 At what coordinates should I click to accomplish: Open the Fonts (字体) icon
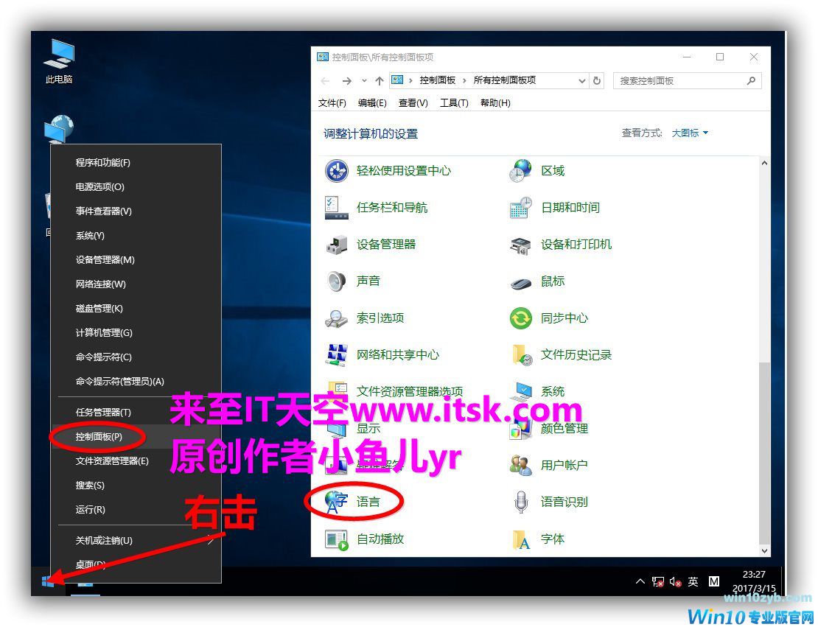click(520, 539)
